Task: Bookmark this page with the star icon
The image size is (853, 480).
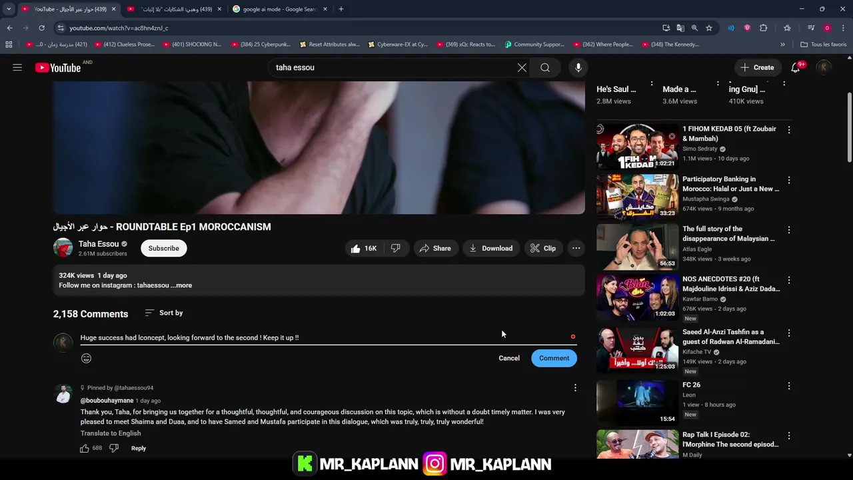Action: point(709,28)
